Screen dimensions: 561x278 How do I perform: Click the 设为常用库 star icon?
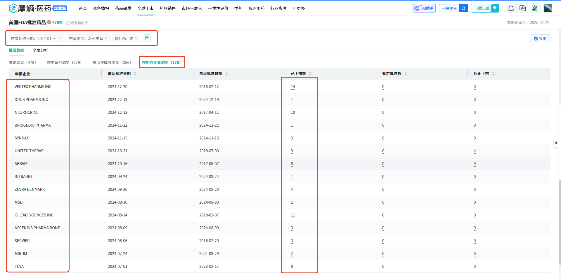[x=67, y=23]
